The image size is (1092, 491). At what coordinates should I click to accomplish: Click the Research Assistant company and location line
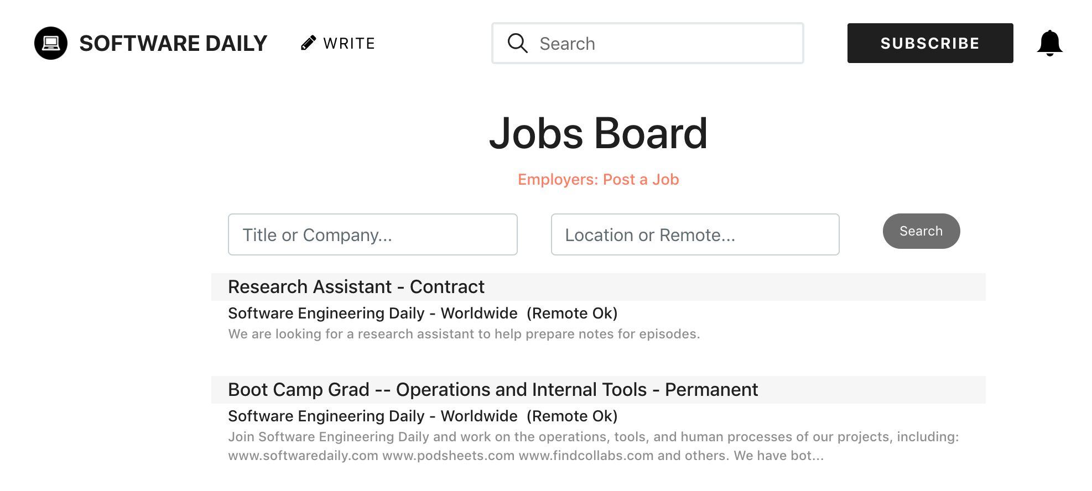423,314
